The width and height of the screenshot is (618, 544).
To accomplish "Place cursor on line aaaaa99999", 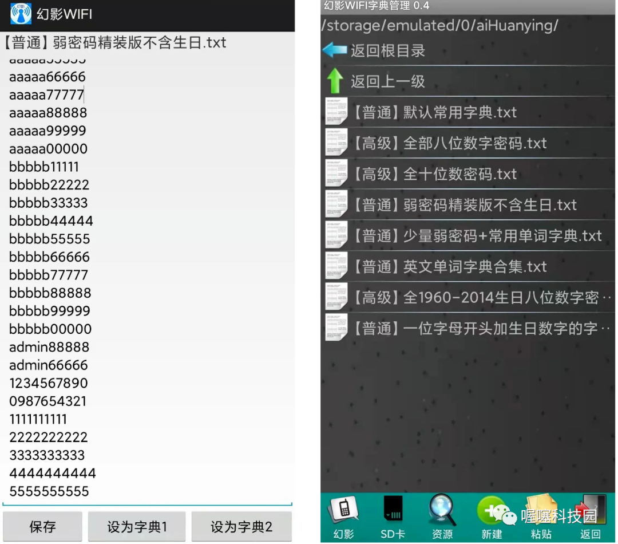I will (47, 131).
